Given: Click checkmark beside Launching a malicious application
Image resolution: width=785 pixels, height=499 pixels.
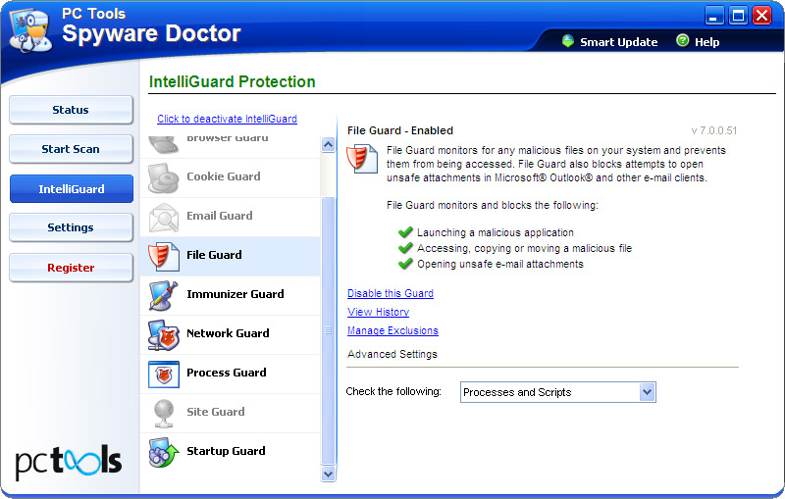Looking at the screenshot, I should pyautogui.click(x=405, y=232).
